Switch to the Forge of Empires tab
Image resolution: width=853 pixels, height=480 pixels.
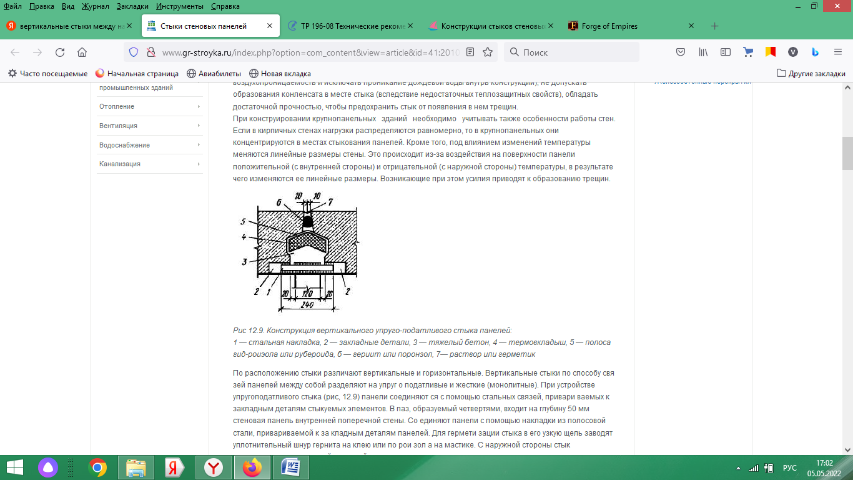pos(631,26)
